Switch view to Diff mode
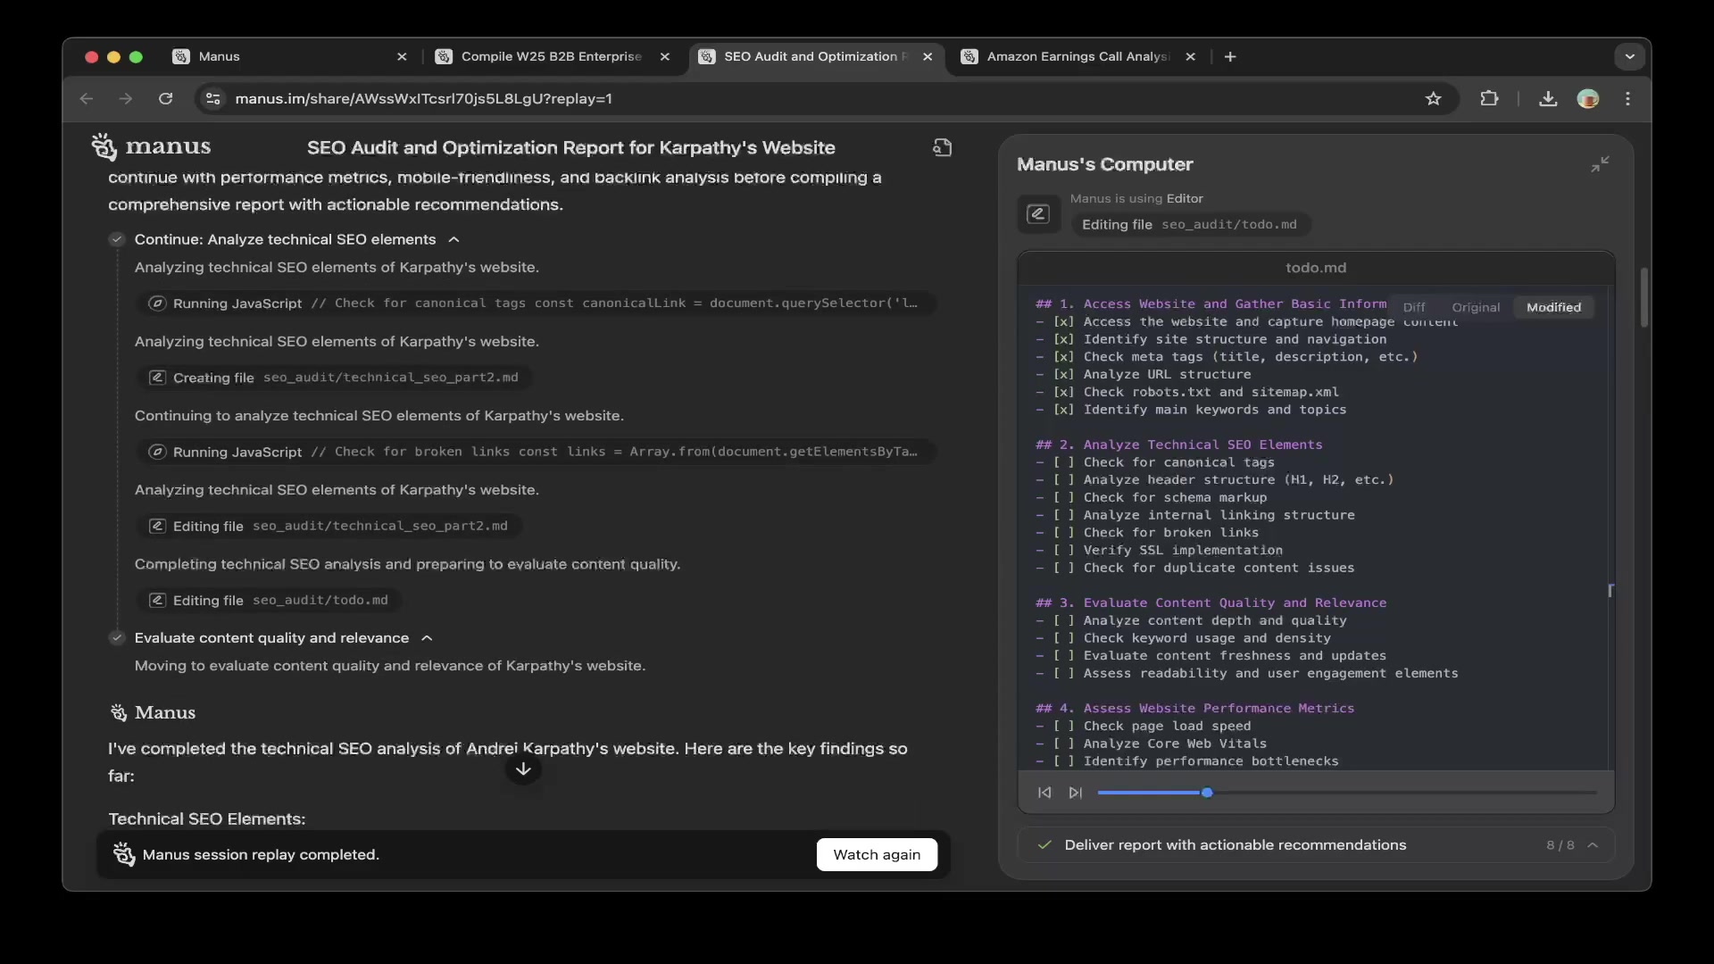This screenshot has height=964, width=1714. pyautogui.click(x=1414, y=307)
